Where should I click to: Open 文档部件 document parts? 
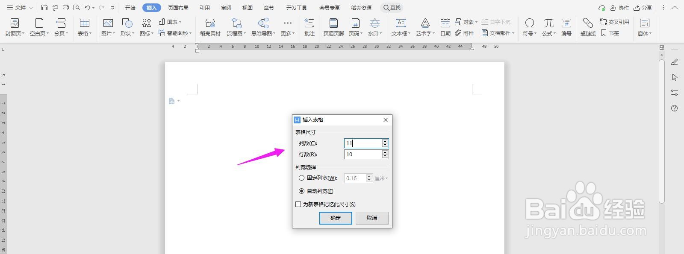pos(498,33)
